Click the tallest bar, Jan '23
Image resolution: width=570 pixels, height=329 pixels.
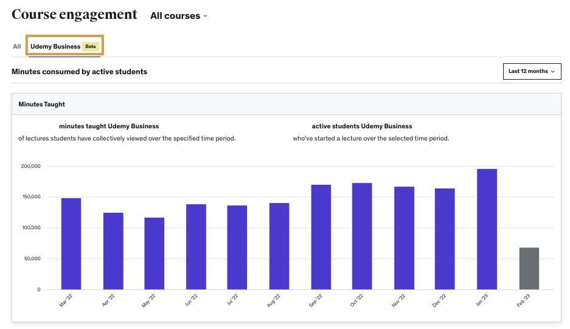[487, 229]
